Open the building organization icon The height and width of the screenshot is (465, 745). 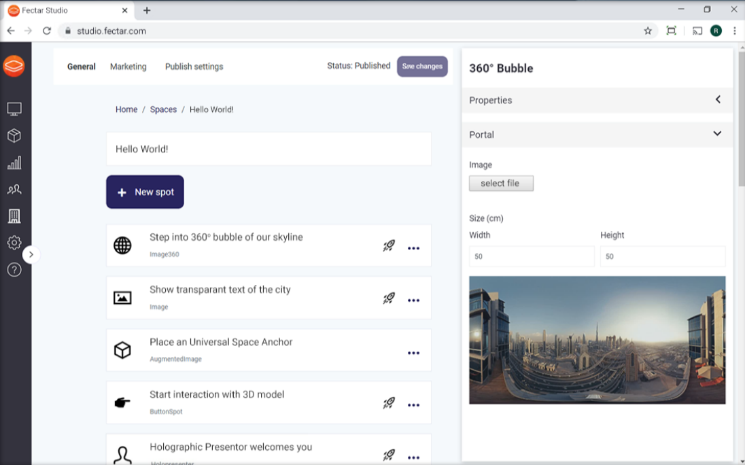coord(14,216)
